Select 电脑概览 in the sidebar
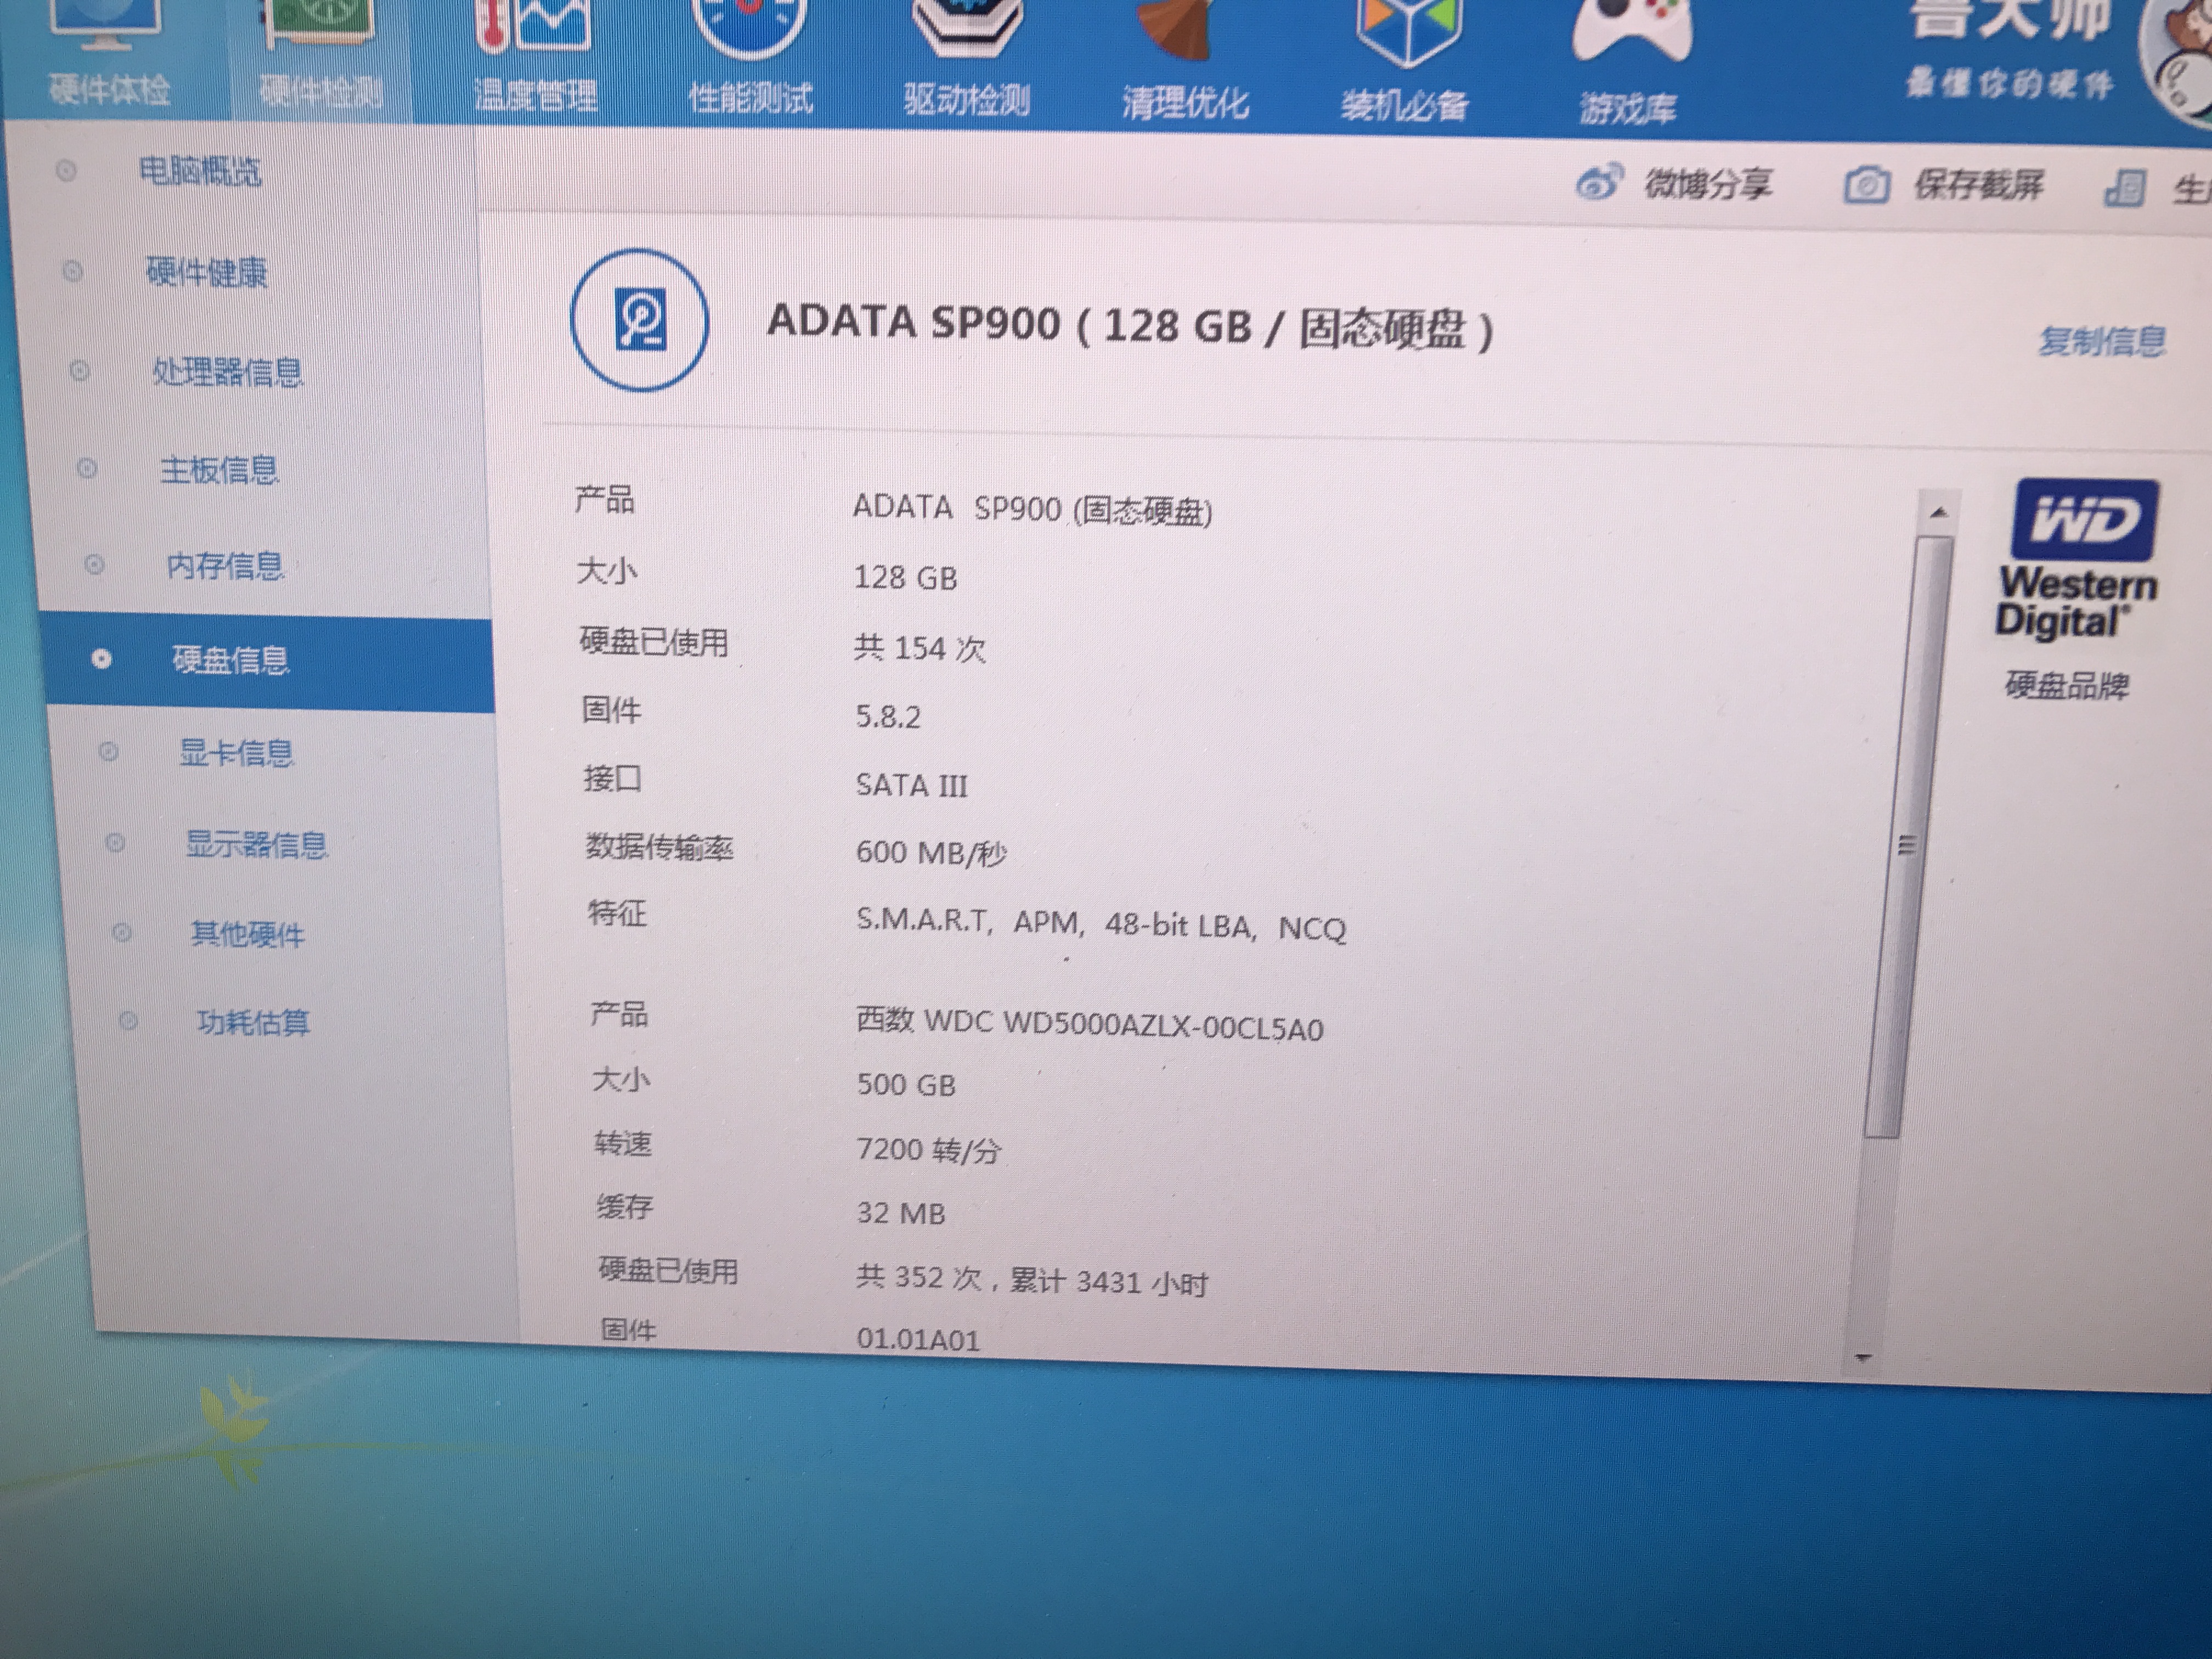This screenshot has height=1659, width=2212. 200,172
